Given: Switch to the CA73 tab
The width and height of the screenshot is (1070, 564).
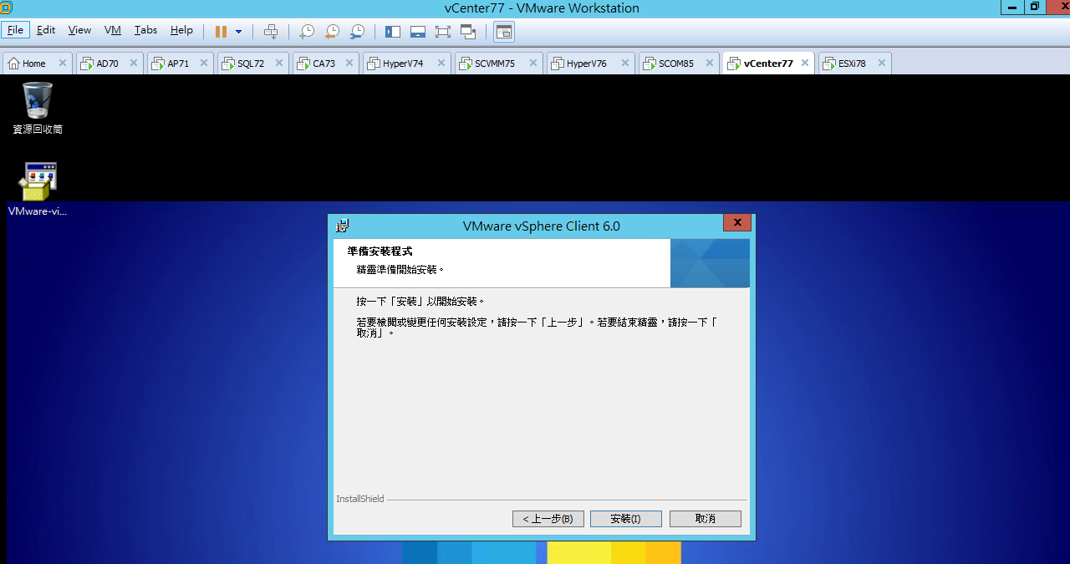Looking at the screenshot, I should click(324, 64).
